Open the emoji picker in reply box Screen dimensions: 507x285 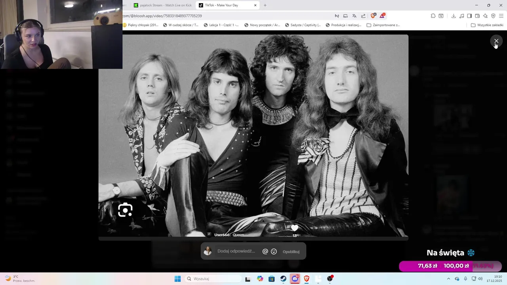click(x=274, y=251)
